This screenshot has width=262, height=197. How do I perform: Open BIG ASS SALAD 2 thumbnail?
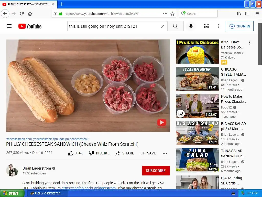coord(197,133)
